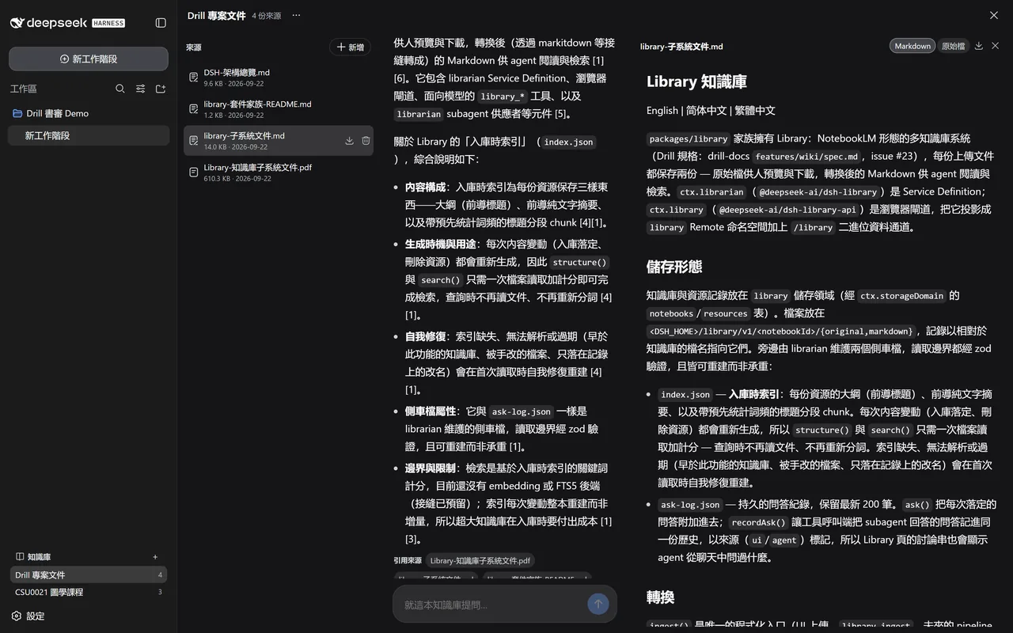Click the Library 知識庫 document heading
This screenshot has width=1013, height=633.
[696, 81]
